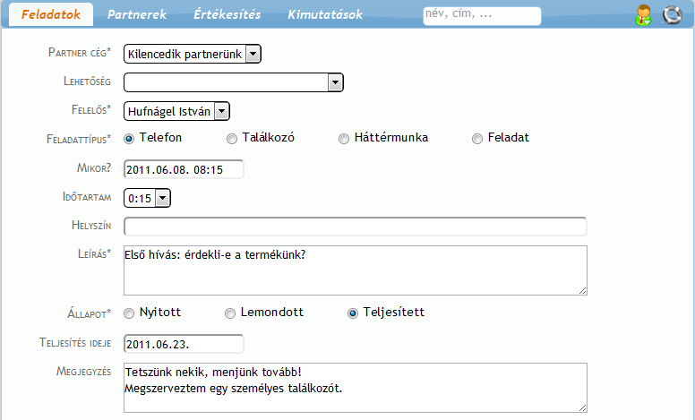Open the Lehetőség dropdown list
This screenshot has height=420, width=695.
(x=234, y=82)
